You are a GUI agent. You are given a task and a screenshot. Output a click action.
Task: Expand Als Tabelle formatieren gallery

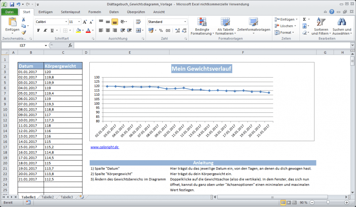(225, 26)
